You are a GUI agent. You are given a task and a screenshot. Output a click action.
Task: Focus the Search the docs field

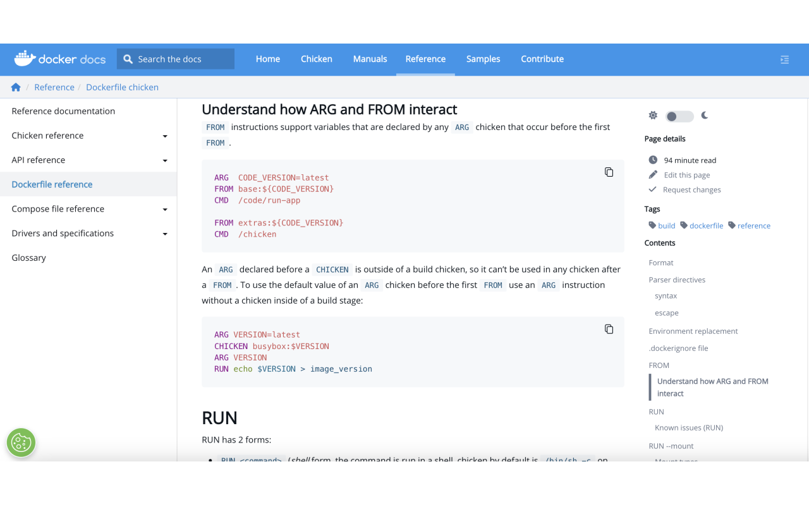point(176,59)
